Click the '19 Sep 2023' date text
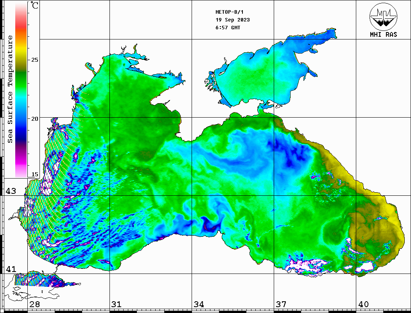 click(233, 20)
